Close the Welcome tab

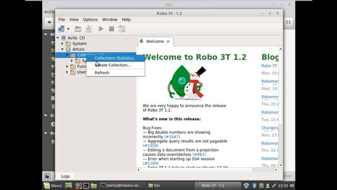[168, 41]
